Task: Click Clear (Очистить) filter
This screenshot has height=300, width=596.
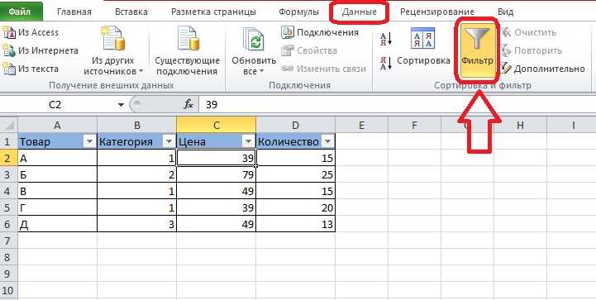Action: point(529,32)
